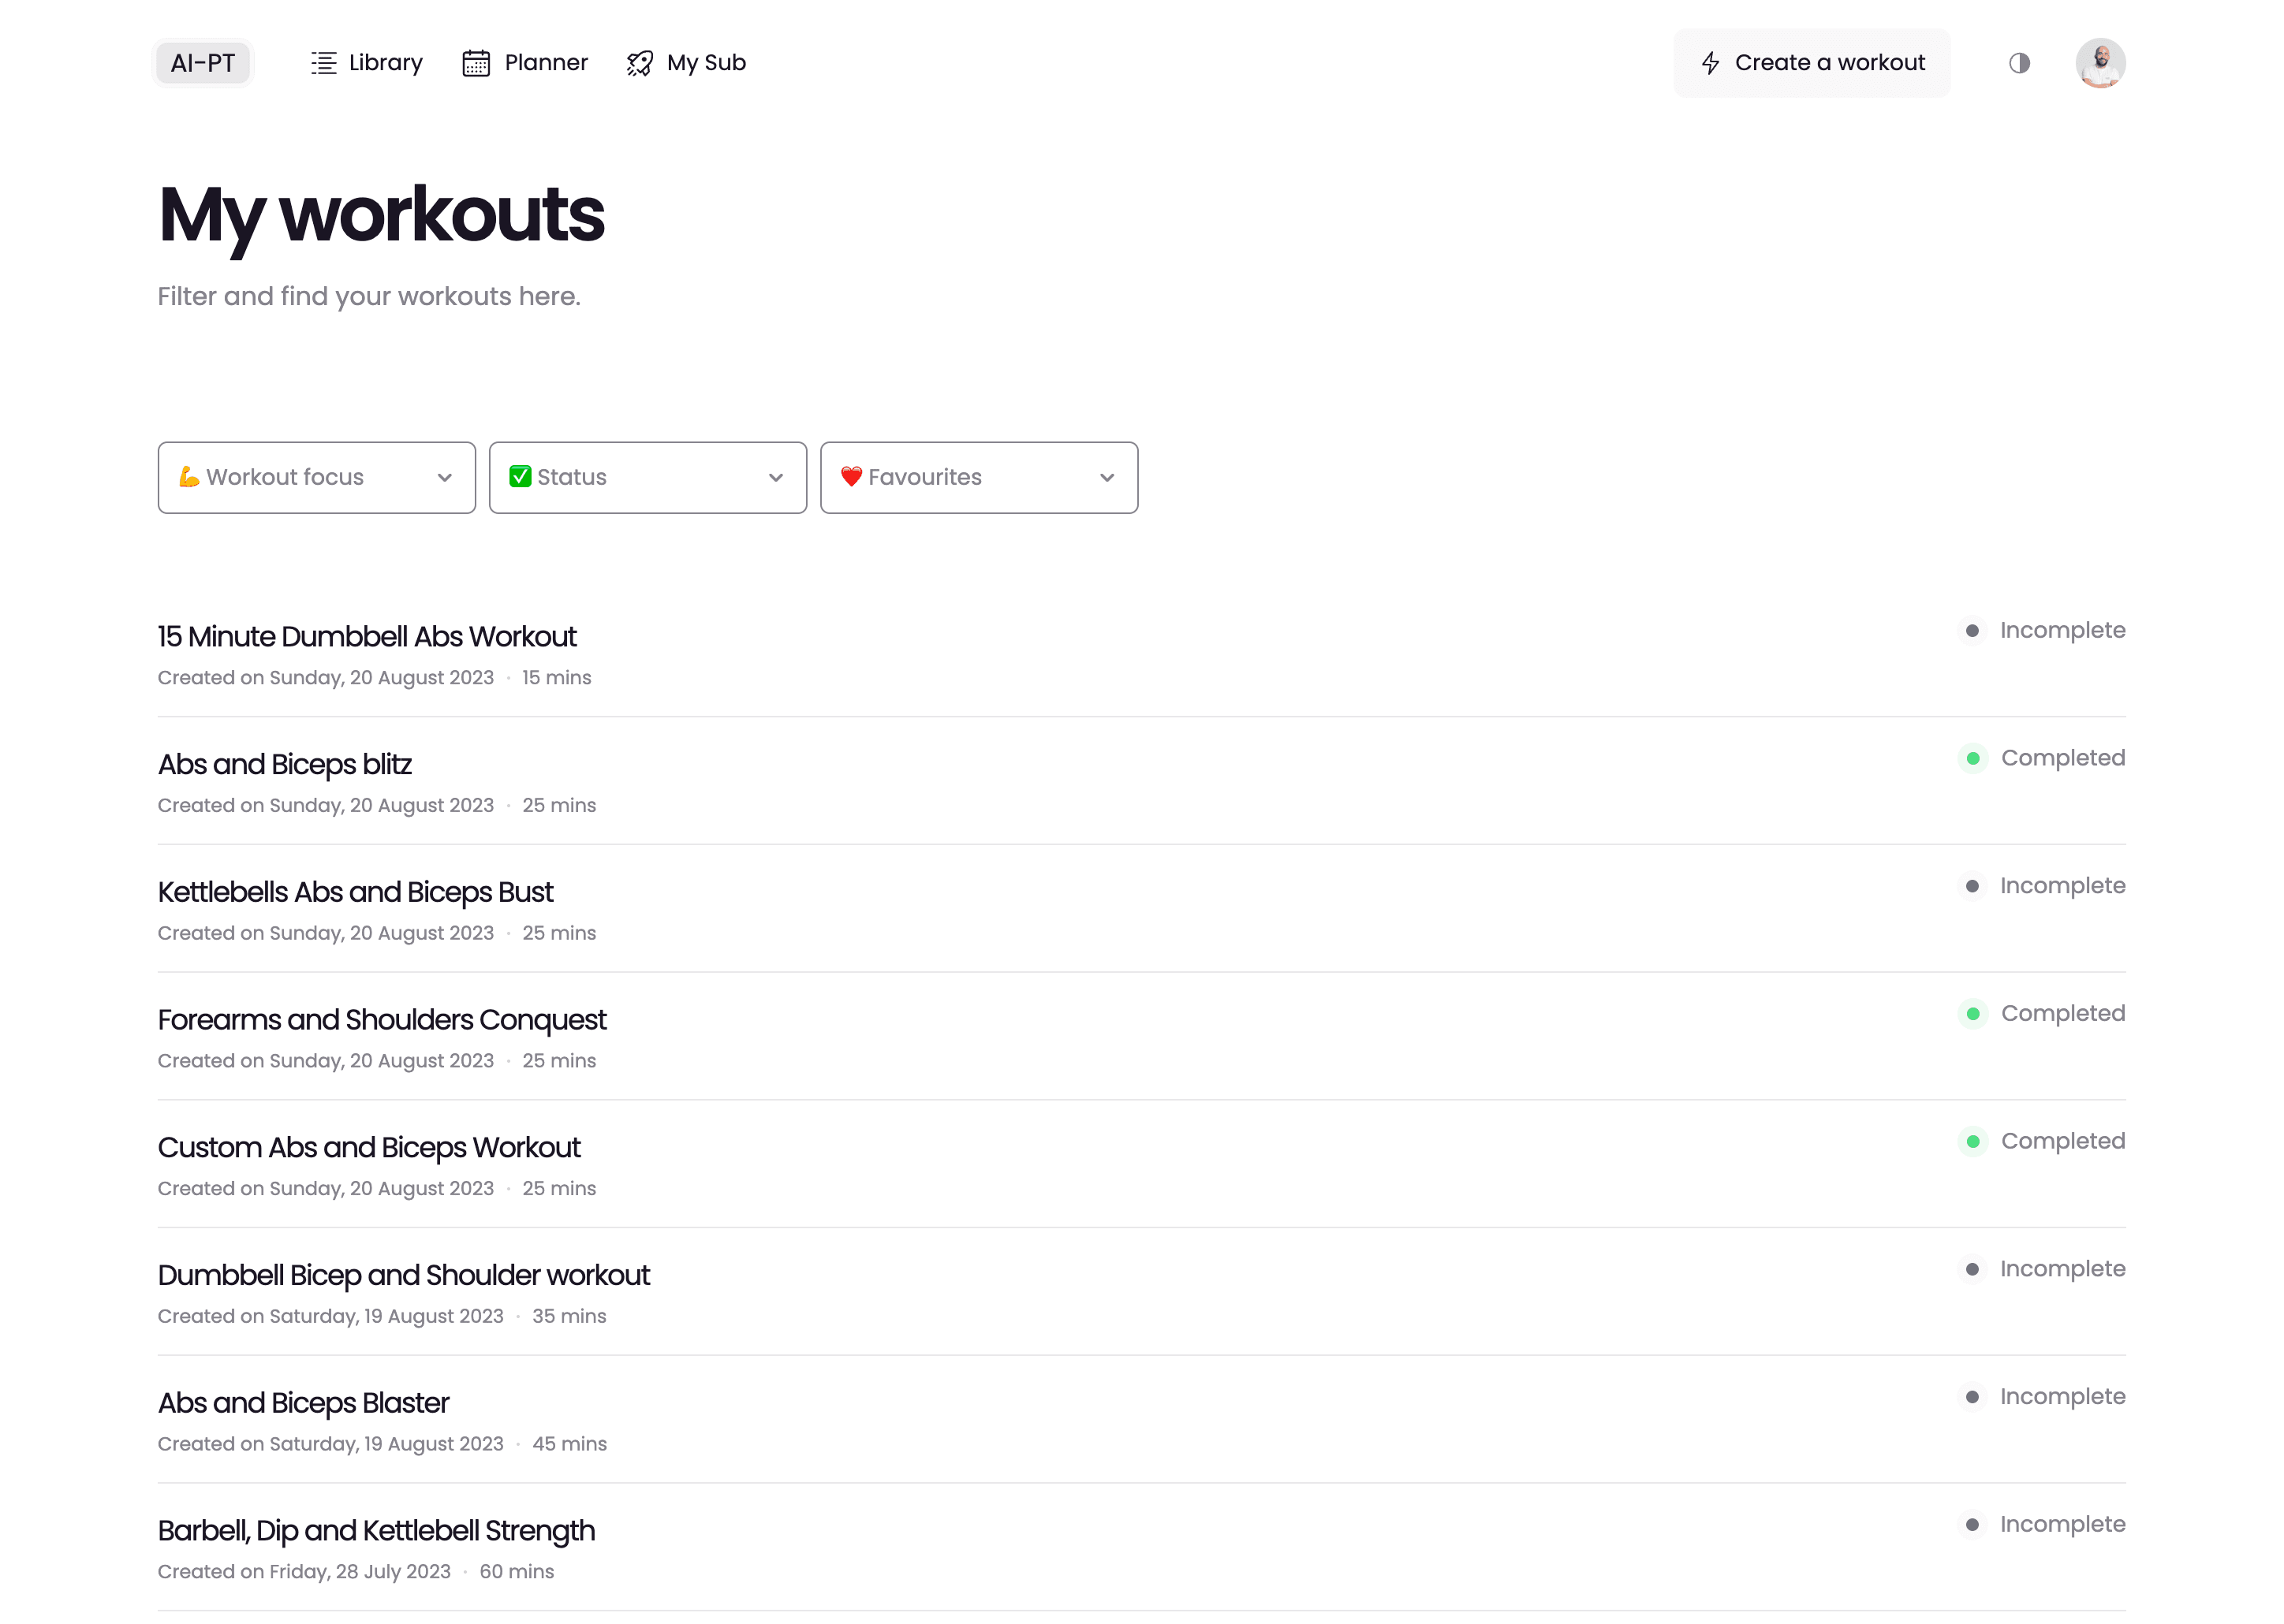2284x1624 pixels.
Task: Toggle completion status for Abs and Biceps blitz
Action: 1972,758
